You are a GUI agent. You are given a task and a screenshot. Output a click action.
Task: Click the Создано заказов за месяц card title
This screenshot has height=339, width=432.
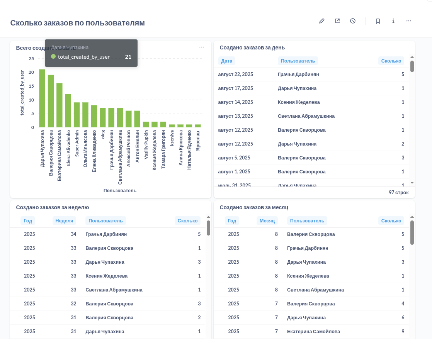(254, 207)
